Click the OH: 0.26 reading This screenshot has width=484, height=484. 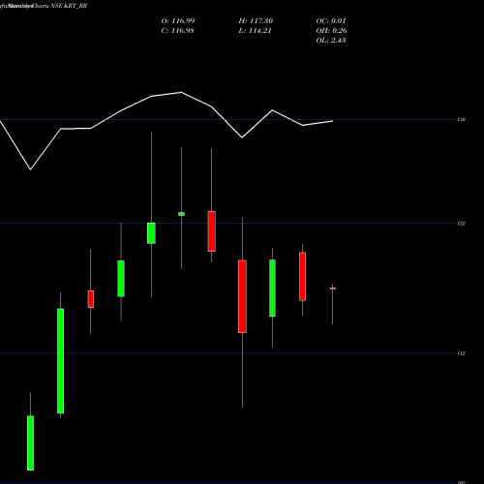coord(331,31)
